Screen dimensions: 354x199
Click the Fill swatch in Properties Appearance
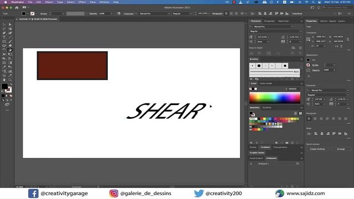click(308, 60)
